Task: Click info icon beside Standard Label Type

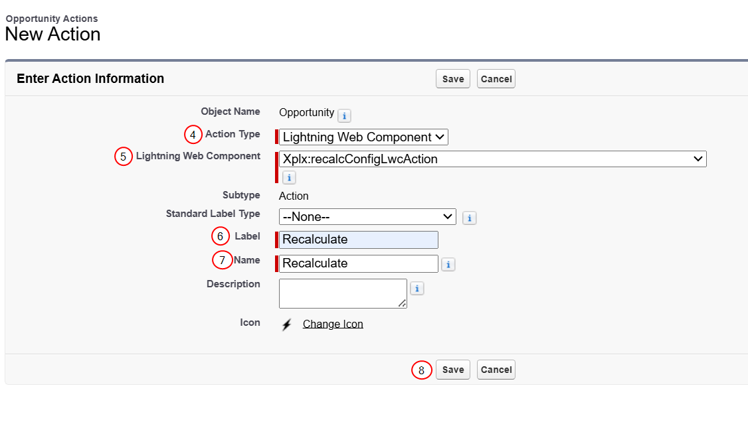Action: pyautogui.click(x=470, y=218)
